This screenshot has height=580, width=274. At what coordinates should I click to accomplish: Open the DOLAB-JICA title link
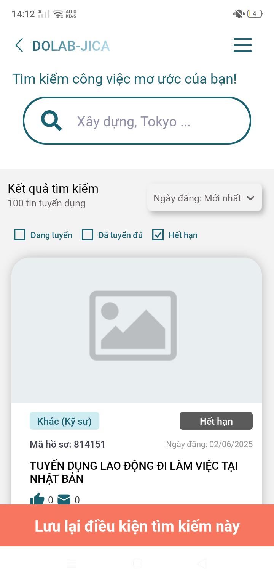[x=71, y=46]
